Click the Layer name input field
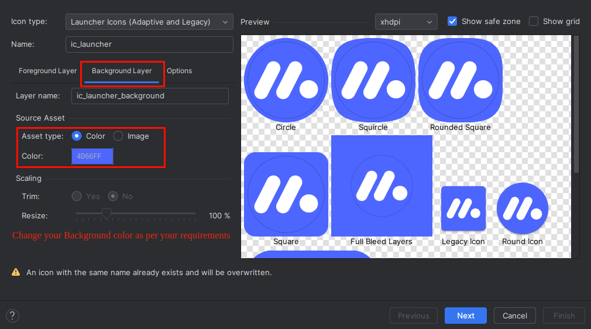 pyautogui.click(x=150, y=96)
